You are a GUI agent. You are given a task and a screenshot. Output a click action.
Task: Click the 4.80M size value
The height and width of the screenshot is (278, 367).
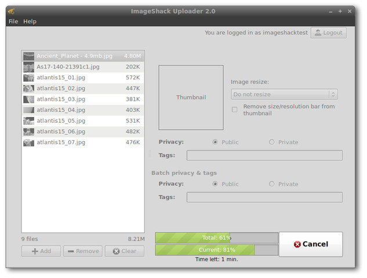coord(132,56)
